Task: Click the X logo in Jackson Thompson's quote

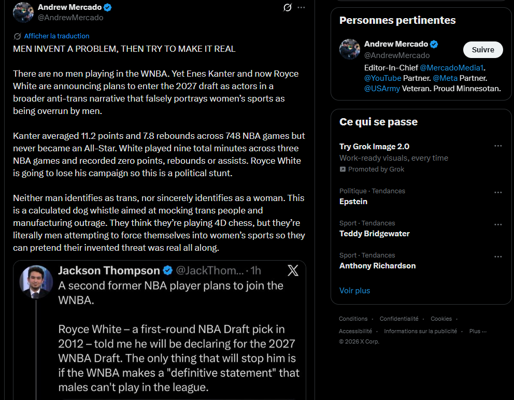Action: click(x=293, y=270)
